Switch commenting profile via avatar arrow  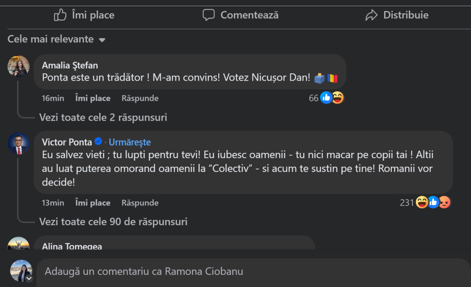(x=29, y=278)
